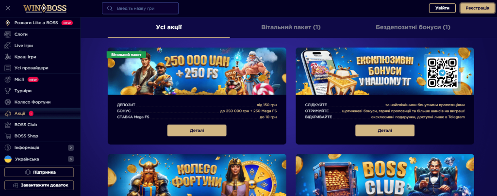Open Деталі for the 250 000 UAH welcome package
497x196 pixels.
click(197, 131)
